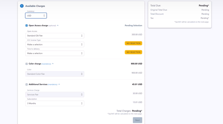Image resolution: width=223 pixels, height=124 pixels.
Task: Click the Original Total Due label
Action: (x=159, y=10)
